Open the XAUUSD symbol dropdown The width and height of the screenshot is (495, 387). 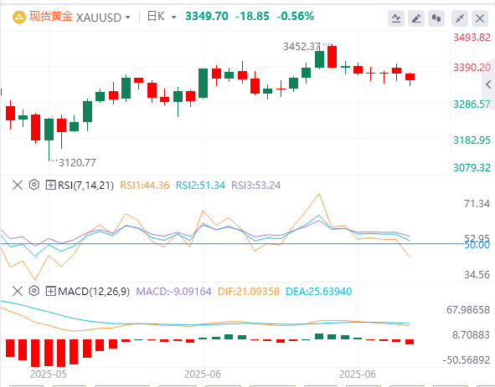(x=128, y=18)
